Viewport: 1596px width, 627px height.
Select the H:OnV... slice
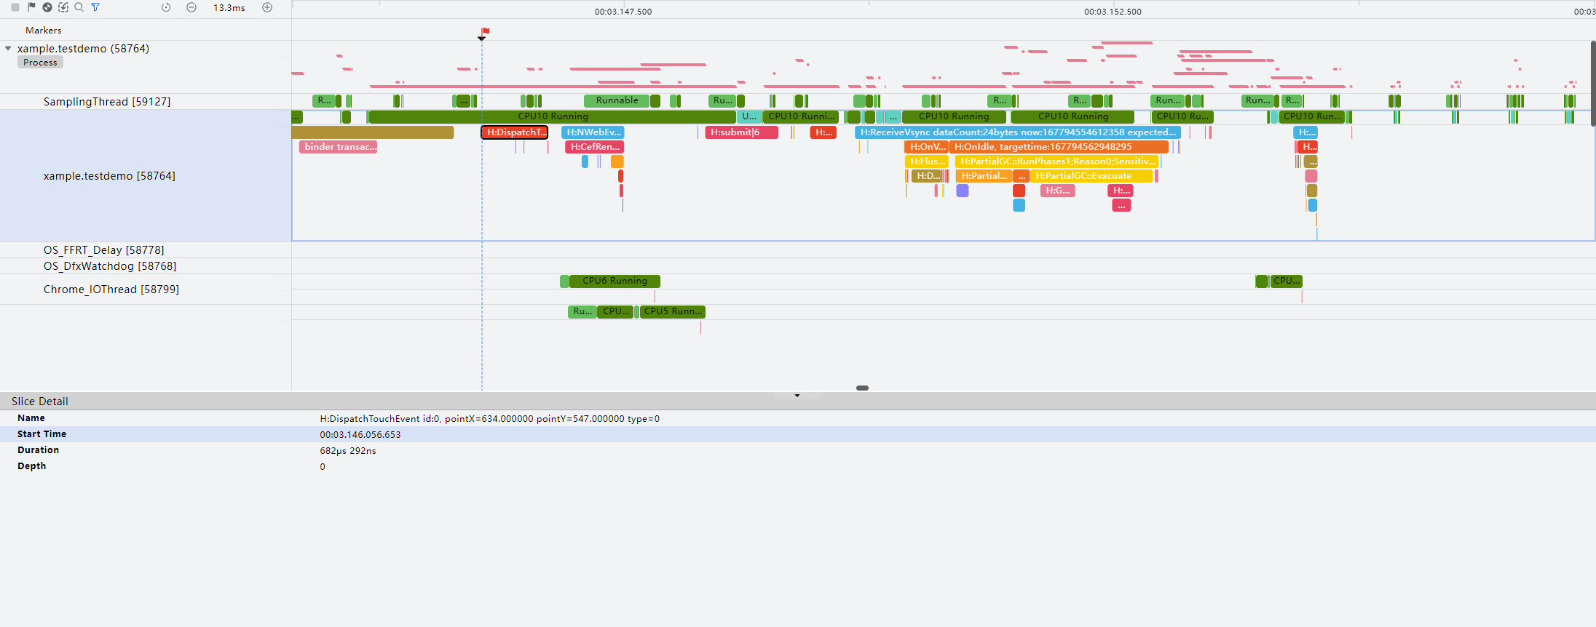click(x=926, y=147)
